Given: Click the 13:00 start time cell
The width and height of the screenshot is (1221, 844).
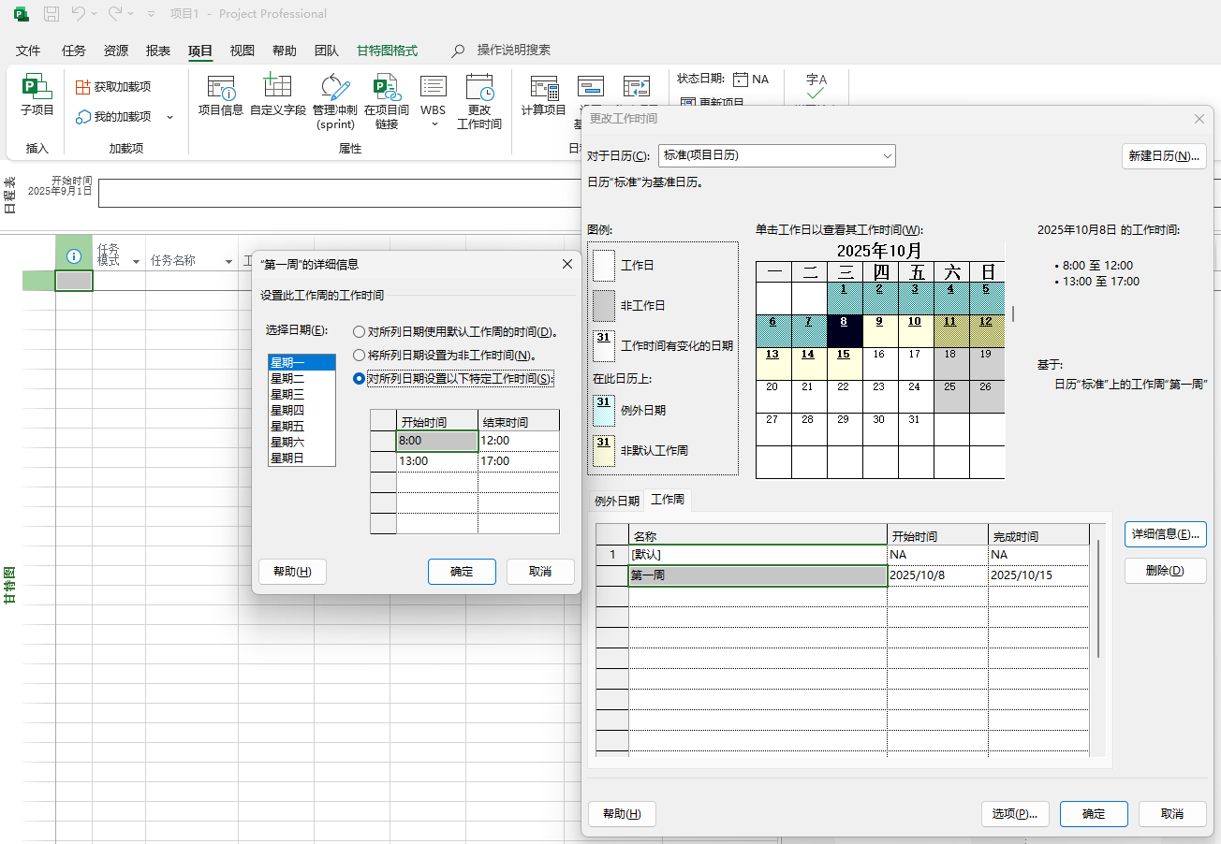Looking at the screenshot, I should point(437,461).
